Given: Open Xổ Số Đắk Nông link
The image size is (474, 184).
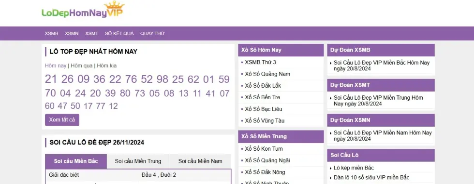Looking at the screenshot, I should [x=265, y=172].
